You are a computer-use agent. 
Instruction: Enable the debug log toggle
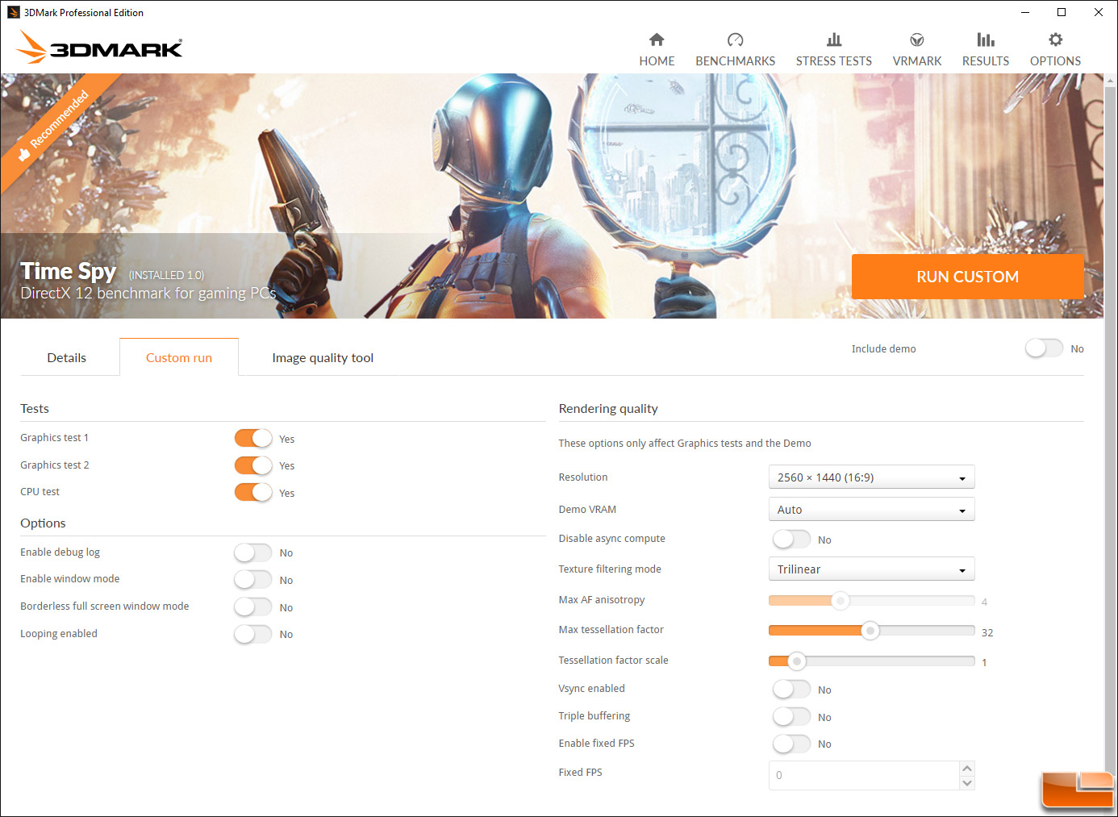pyautogui.click(x=253, y=552)
